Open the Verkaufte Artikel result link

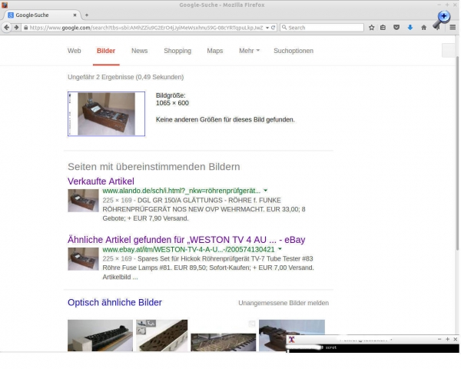[101, 181]
